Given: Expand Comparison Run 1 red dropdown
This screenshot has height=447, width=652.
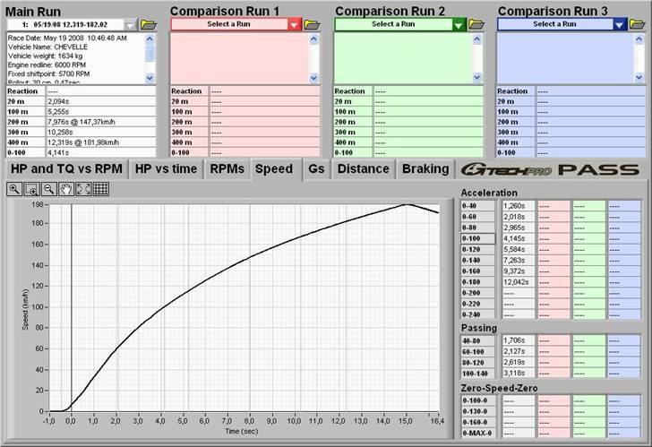Looking at the screenshot, I should coord(295,25).
